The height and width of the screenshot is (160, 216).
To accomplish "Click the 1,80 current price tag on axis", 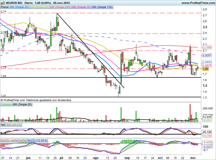I will tap(206, 69).
